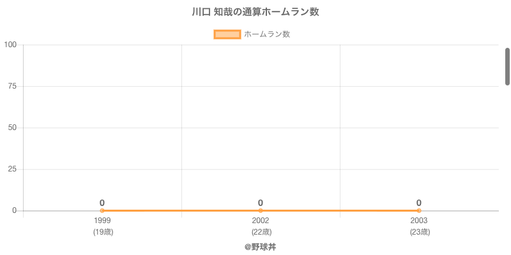Screen dimensions: 511x255
Task: Click the 75 y-axis tick label
Action: pyautogui.click(x=12, y=86)
